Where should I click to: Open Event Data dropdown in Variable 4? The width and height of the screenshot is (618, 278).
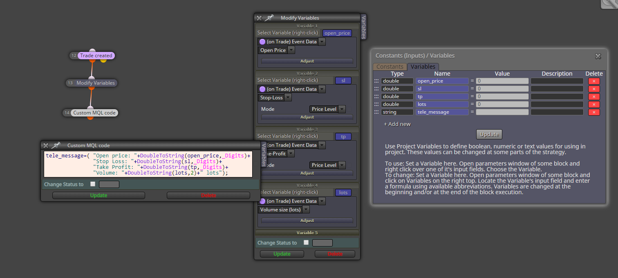click(322, 201)
